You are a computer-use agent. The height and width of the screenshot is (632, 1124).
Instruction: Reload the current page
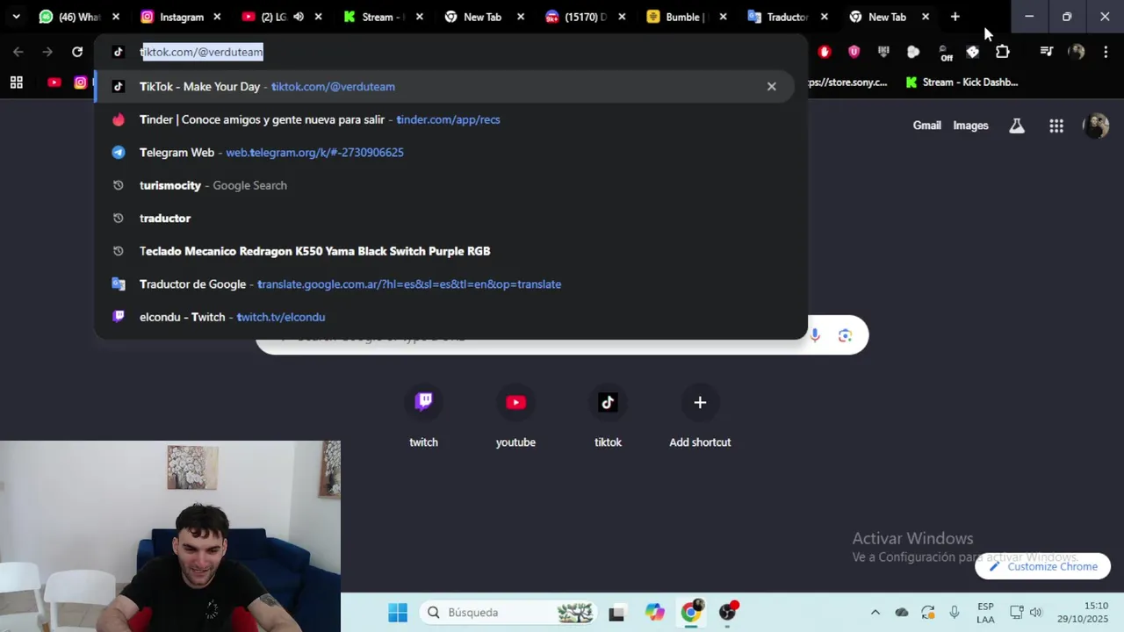coord(77,52)
